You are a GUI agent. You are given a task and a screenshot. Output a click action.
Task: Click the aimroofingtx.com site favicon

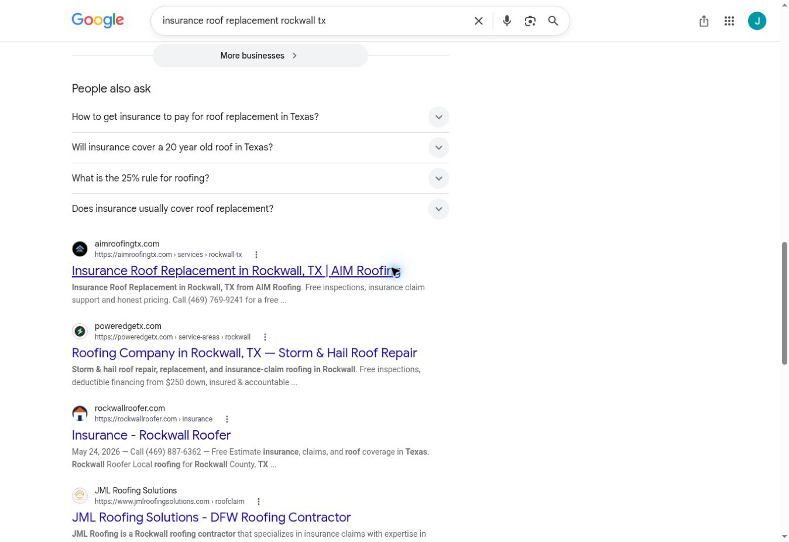tap(80, 249)
